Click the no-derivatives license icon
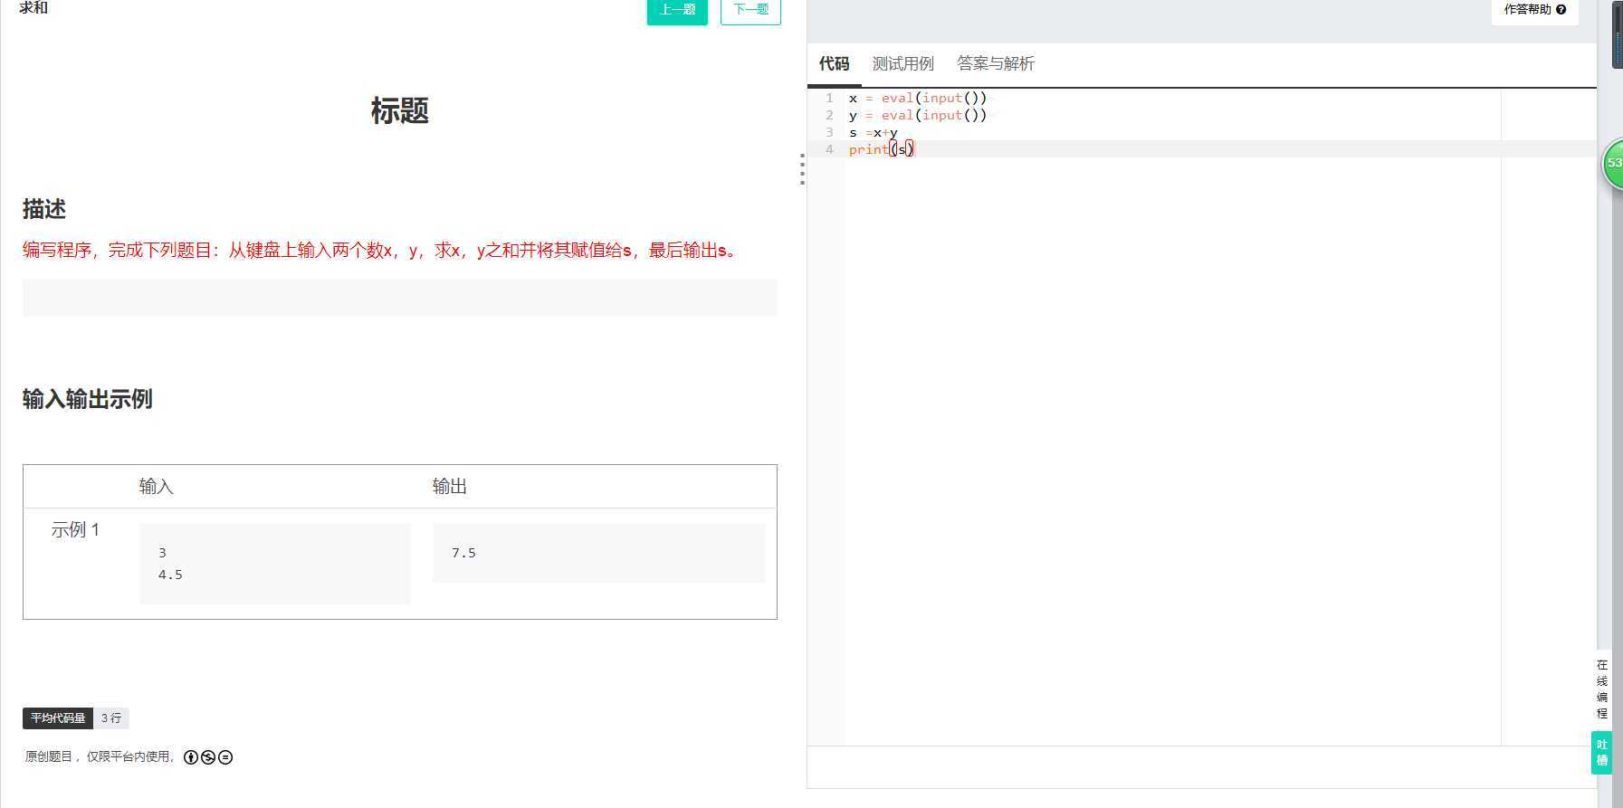 [225, 757]
